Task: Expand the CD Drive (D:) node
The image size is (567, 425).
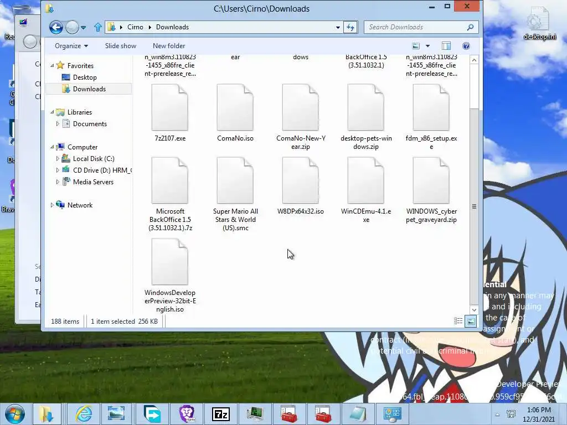Action: pyautogui.click(x=58, y=170)
